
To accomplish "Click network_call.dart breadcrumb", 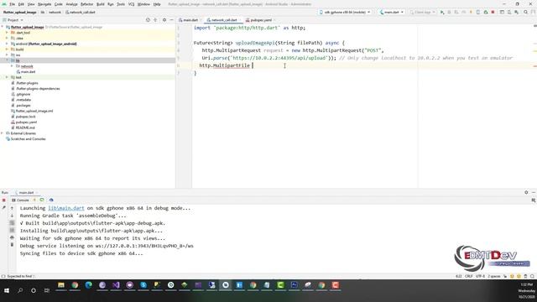I will coord(81,12).
